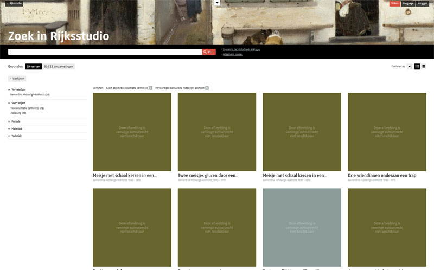Image resolution: width=434 pixels, height=270 pixels.
Task: Select the '90.869 verzamelingen' tab
Action: point(58,67)
